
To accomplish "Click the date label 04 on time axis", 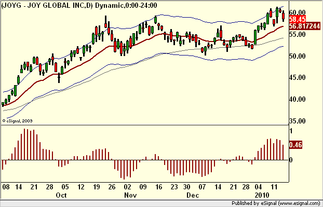I will coord(258,187).
